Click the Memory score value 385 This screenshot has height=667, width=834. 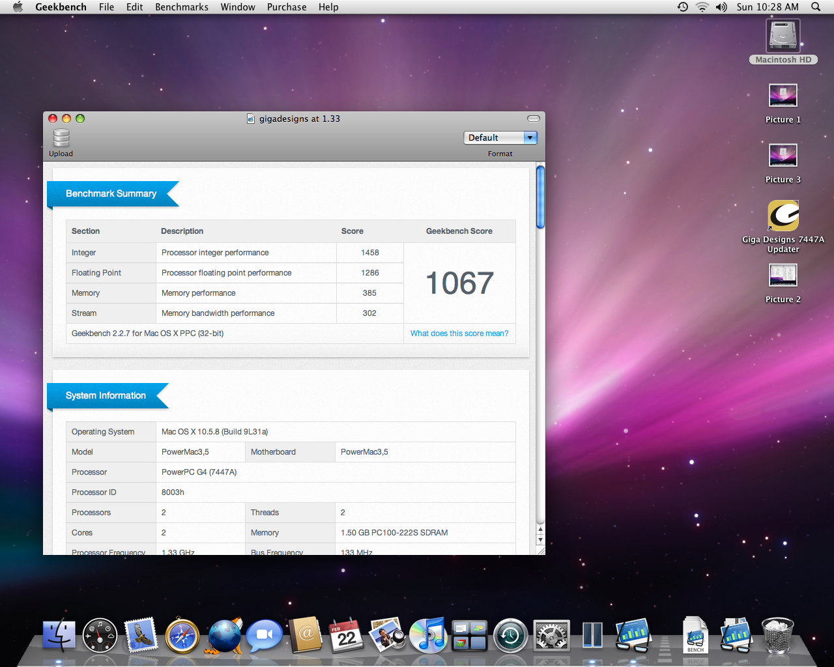[369, 293]
